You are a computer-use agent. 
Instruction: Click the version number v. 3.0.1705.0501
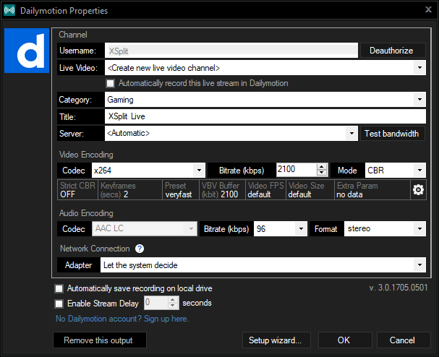coord(398,288)
